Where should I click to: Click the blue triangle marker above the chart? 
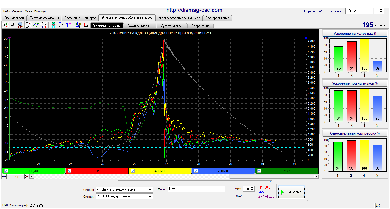[306, 37]
